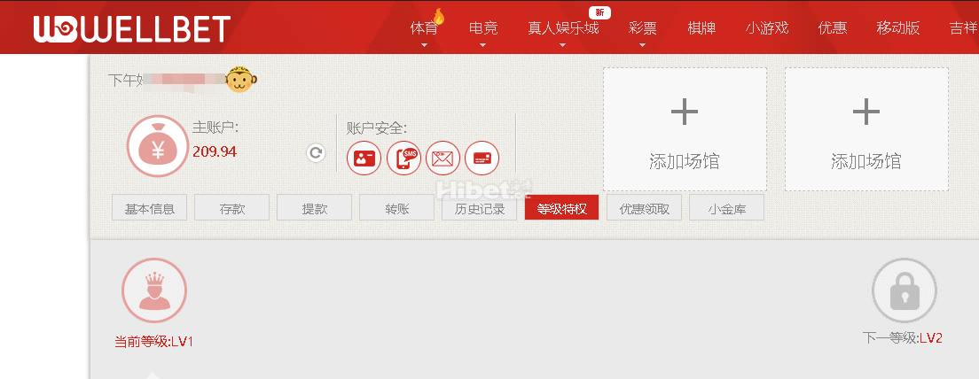
Task: Switch to the 历史记录 history tab
Action: coord(479,209)
